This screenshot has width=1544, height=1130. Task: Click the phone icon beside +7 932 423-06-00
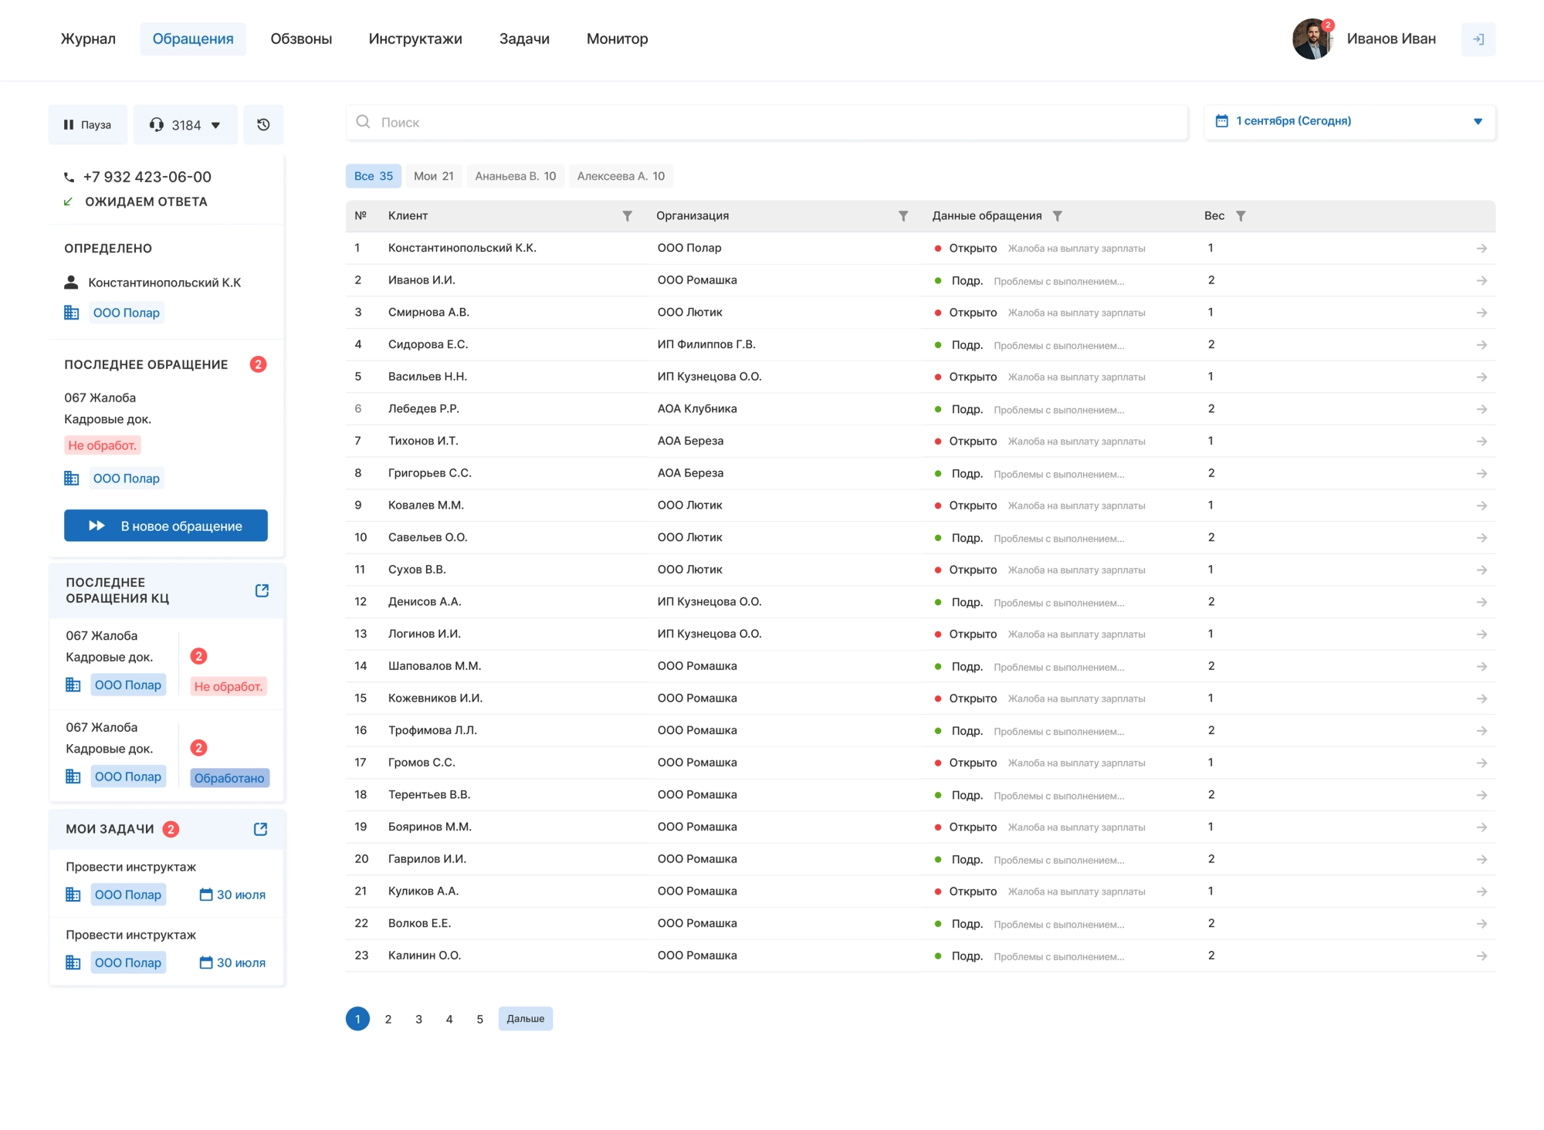(x=69, y=177)
